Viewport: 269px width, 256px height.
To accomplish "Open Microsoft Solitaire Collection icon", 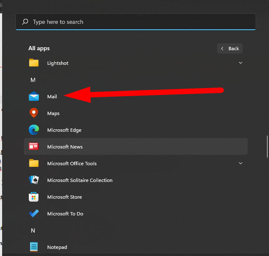I will pyautogui.click(x=34, y=180).
